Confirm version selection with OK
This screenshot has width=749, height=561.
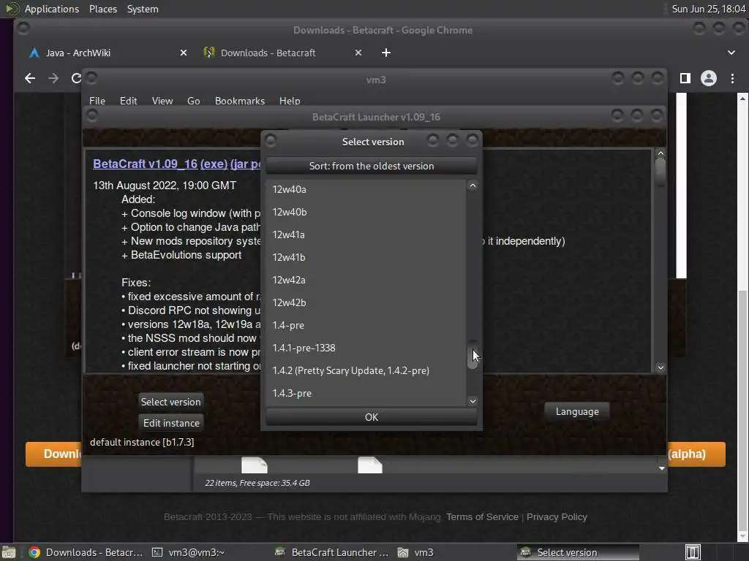371,417
